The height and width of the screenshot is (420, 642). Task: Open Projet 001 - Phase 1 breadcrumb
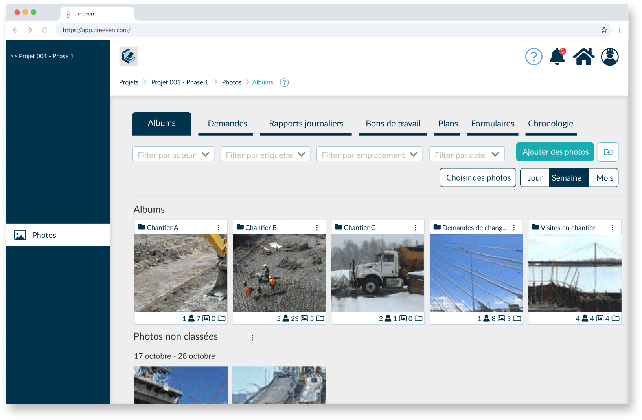(180, 82)
